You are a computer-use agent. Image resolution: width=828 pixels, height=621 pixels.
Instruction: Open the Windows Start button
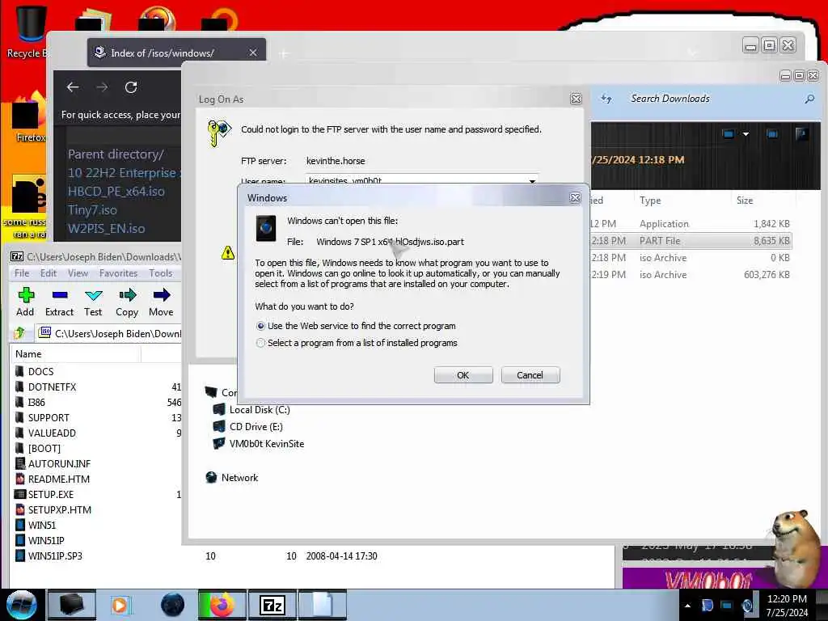click(21, 605)
